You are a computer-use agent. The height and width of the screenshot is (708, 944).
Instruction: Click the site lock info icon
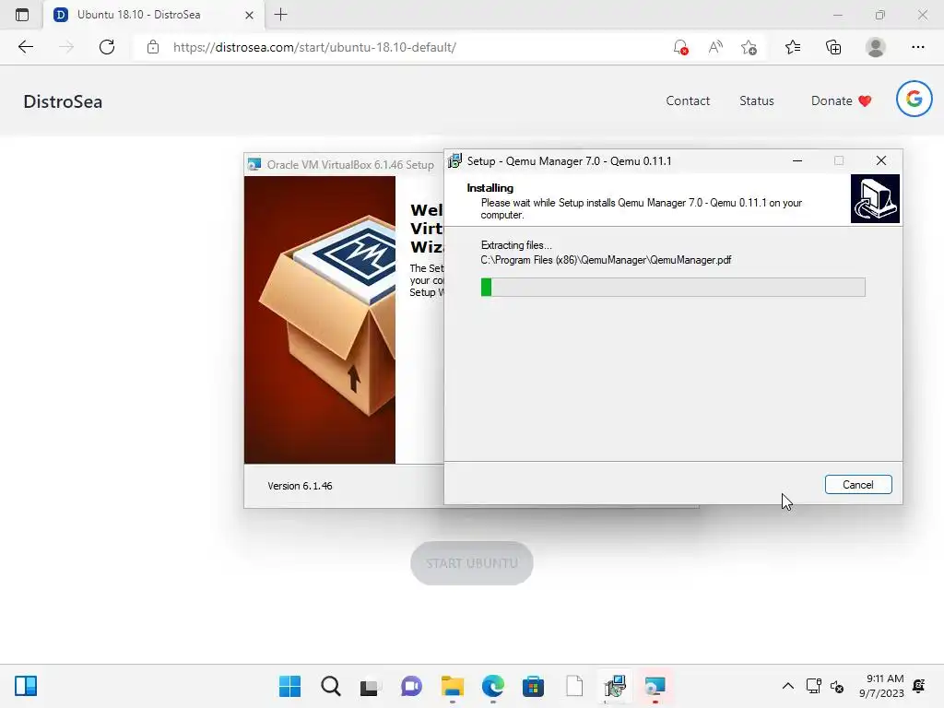[x=153, y=47]
